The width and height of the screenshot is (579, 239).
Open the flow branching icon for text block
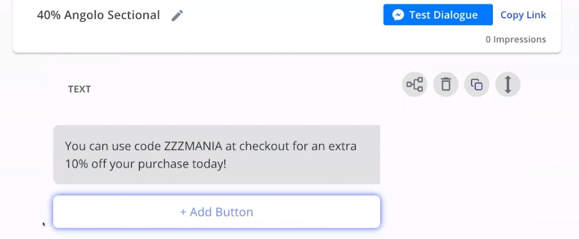414,85
